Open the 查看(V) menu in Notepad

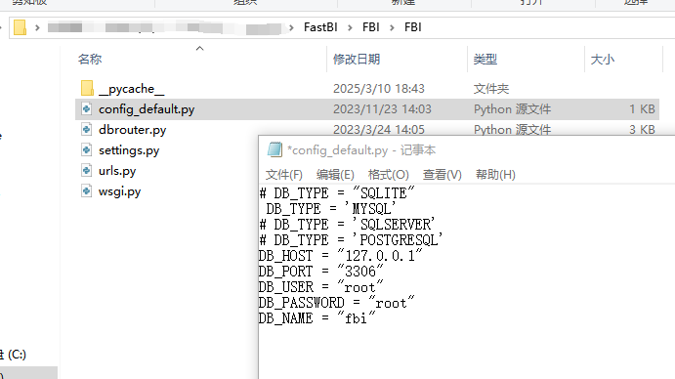(443, 175)
